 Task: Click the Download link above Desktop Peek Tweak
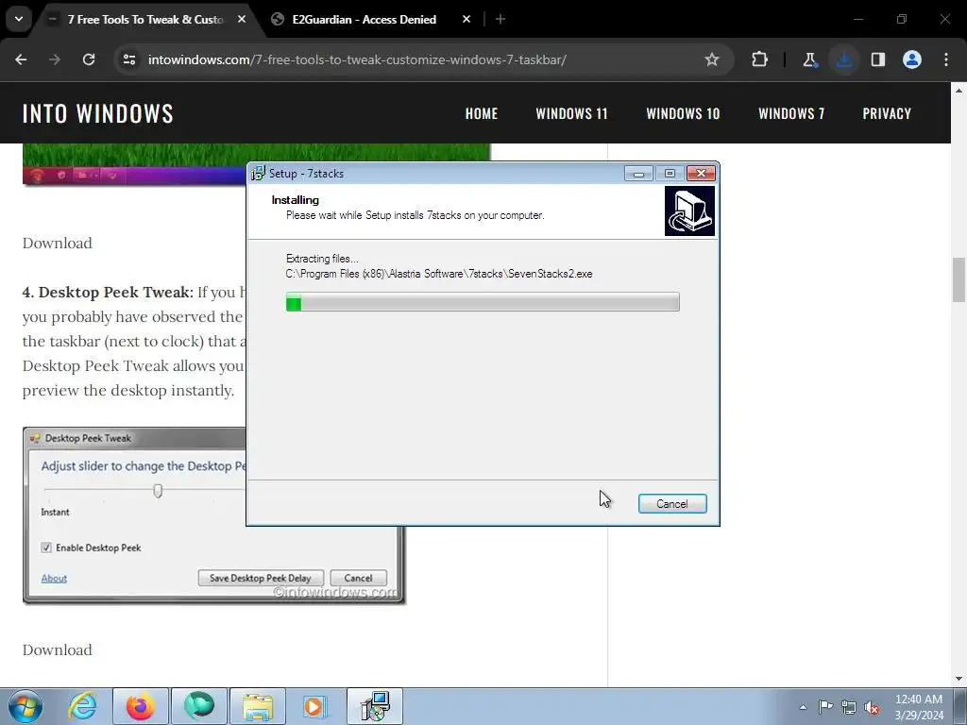57,243
